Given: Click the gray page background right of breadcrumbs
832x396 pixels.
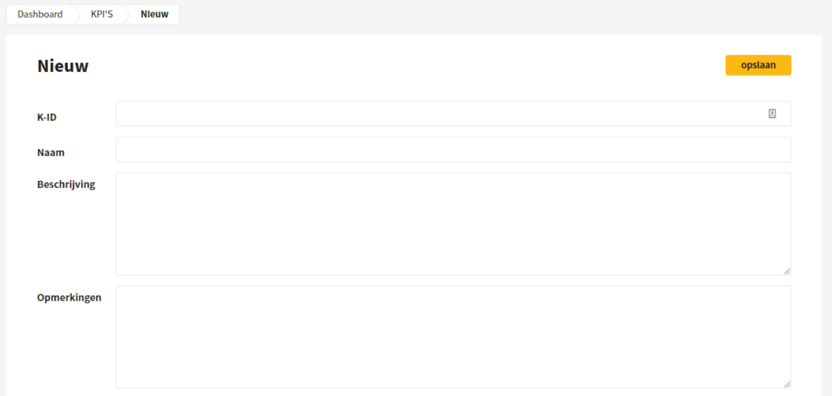Looking at the screenshot, I should pyautogui.click(x=504, y=14).
